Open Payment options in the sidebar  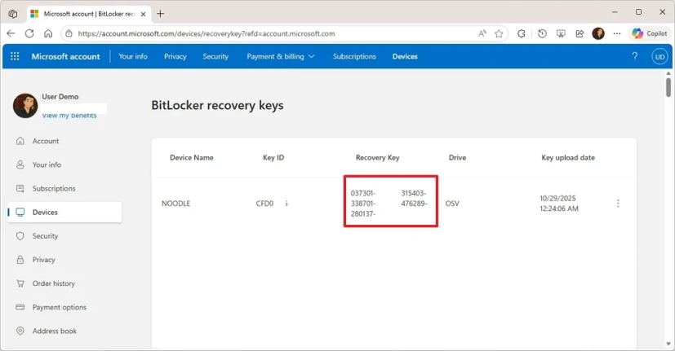tap(59, 307)
